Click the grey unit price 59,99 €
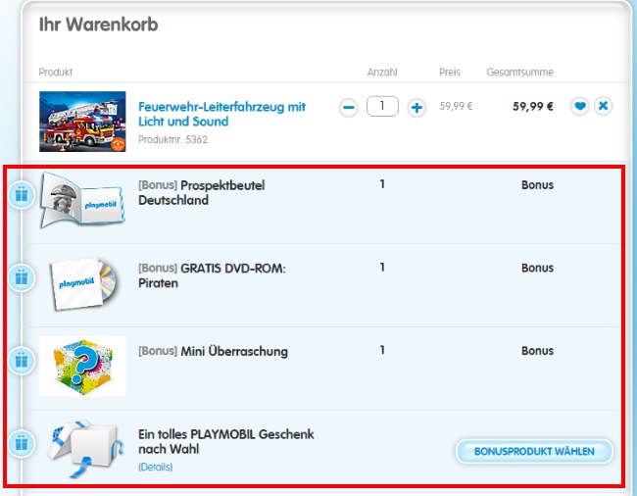The width and height of the screenshot is (637, 496). (x=456, y=107)
